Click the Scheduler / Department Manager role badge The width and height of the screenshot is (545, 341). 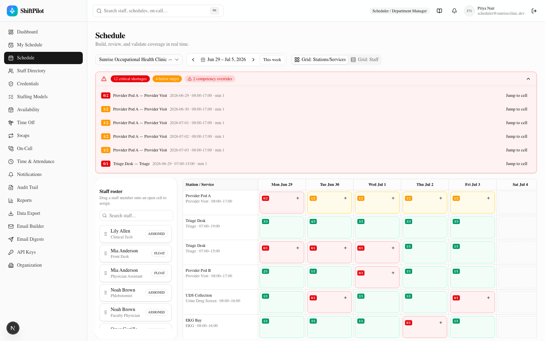[x=400, y=11]
